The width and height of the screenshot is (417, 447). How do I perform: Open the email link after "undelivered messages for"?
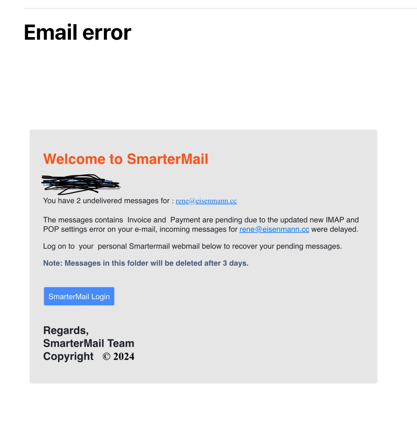[x=206, y=201]
